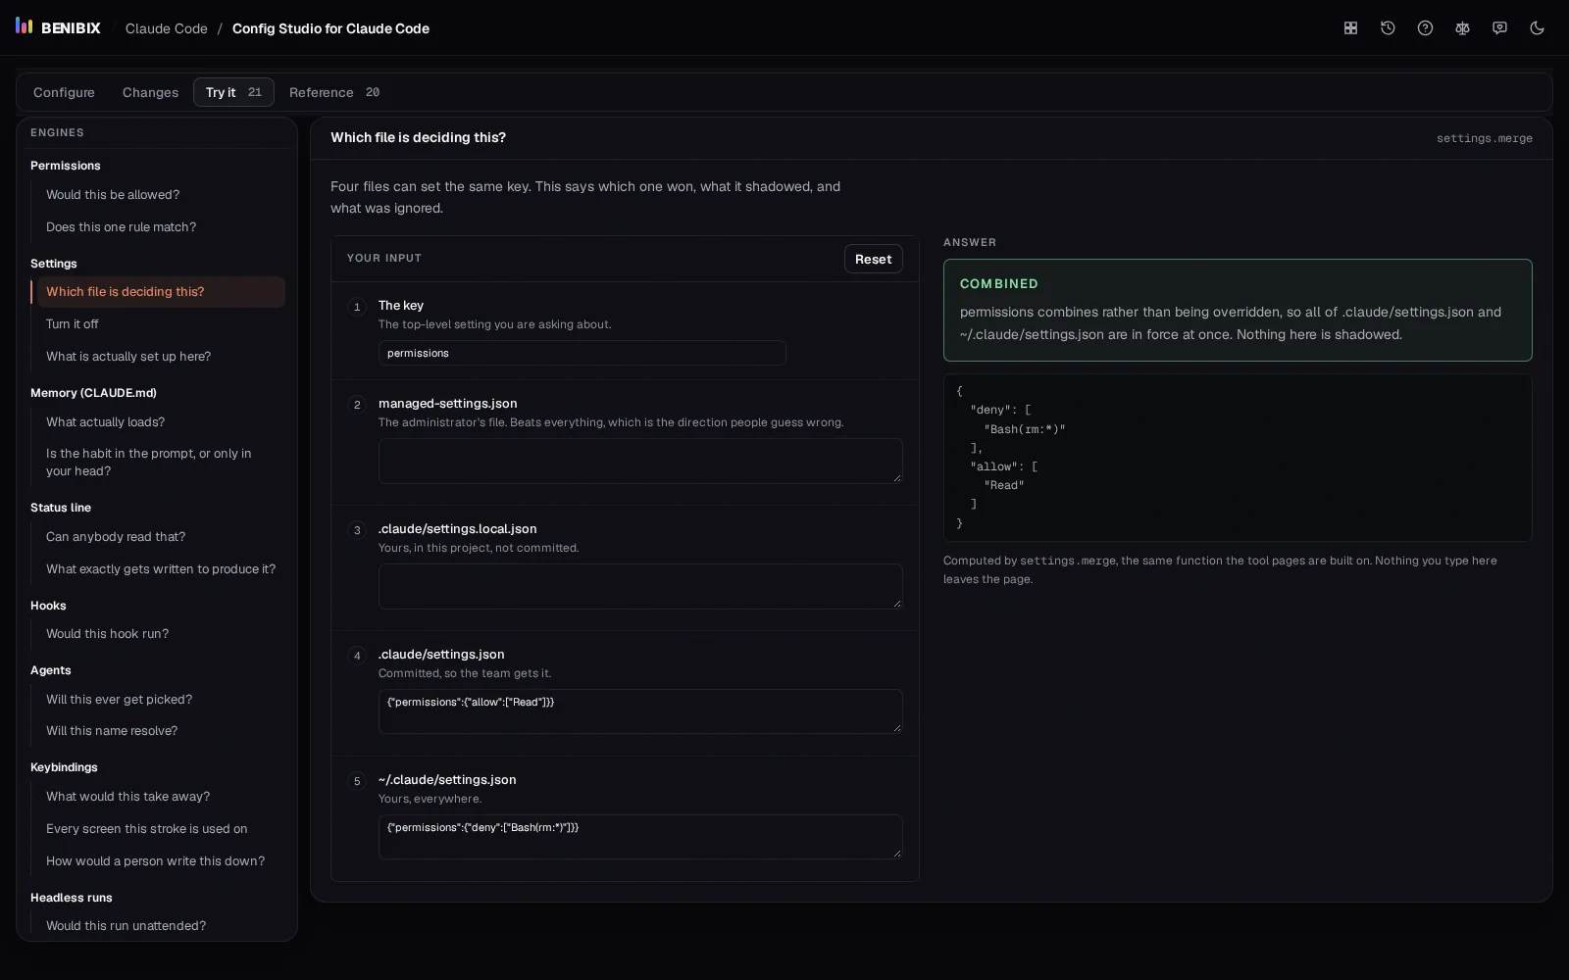Click the ~/.claude/settings.json text area
1569x980 pixels.
coord(640,837)
